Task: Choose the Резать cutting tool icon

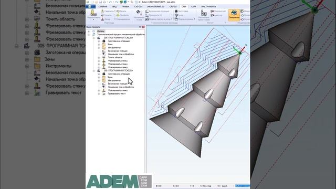Action: [x=118, y=11]
